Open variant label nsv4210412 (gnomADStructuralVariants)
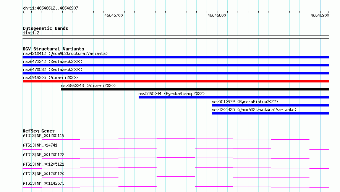340x192 pixels. (x=65, y=53)
